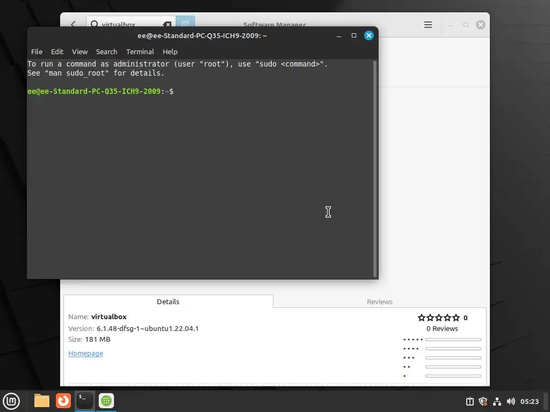
Task: Open the update shield tray icon
Action: pyautogui.click(x=483, y=401)
